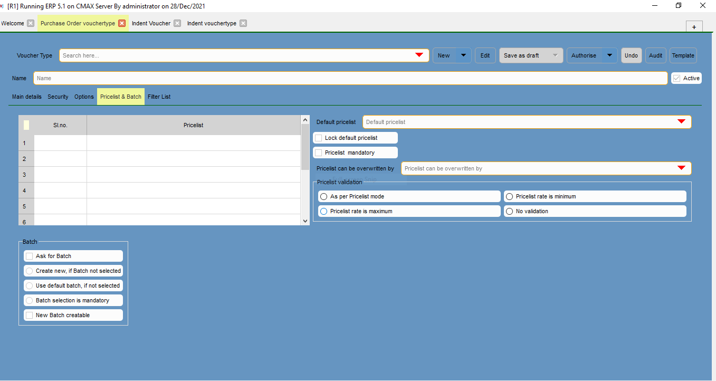Close the Indent Voucher tab
Image resolution: width=716 pixels, height=381 pixels.
click(177, 23)
